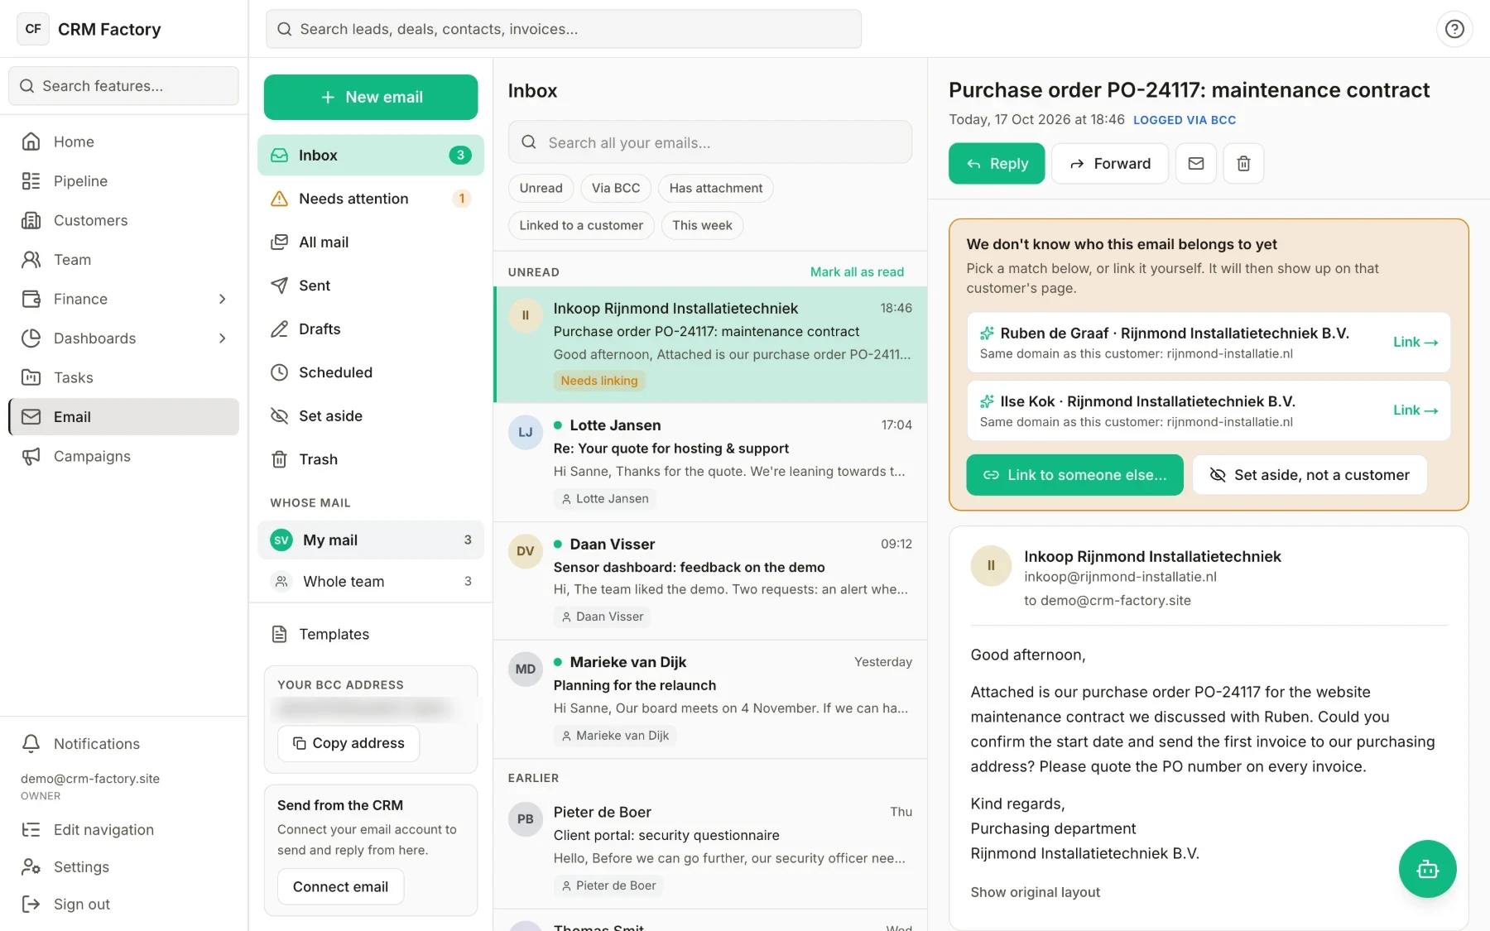Image resolution: width=1490 pixels, height=931 pixels.
Task: Click the CF logo badge
Action: 33,29
